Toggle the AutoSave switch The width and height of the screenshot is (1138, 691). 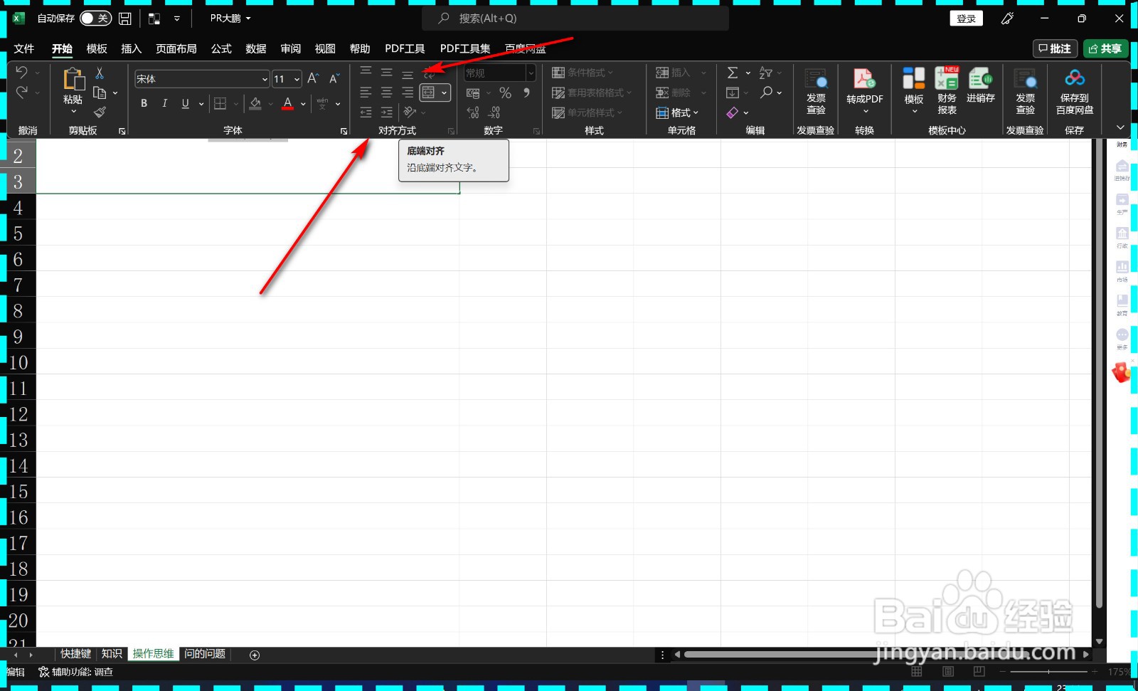pos(96,19)
